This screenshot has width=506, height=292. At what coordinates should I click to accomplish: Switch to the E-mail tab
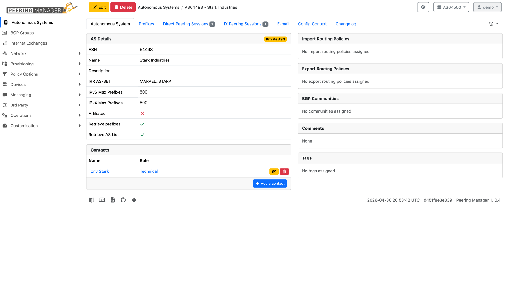tap(283, 24)
